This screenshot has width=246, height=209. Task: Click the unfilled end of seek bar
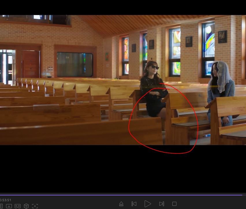[244, 195]
